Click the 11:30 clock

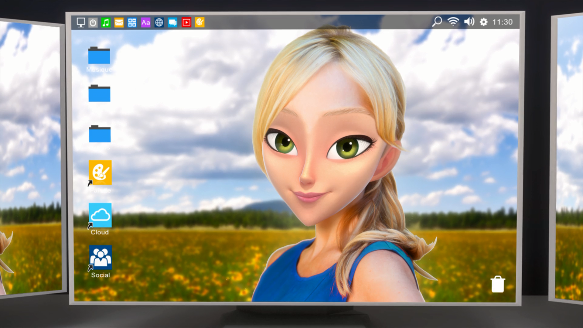[x=502, y=22]
